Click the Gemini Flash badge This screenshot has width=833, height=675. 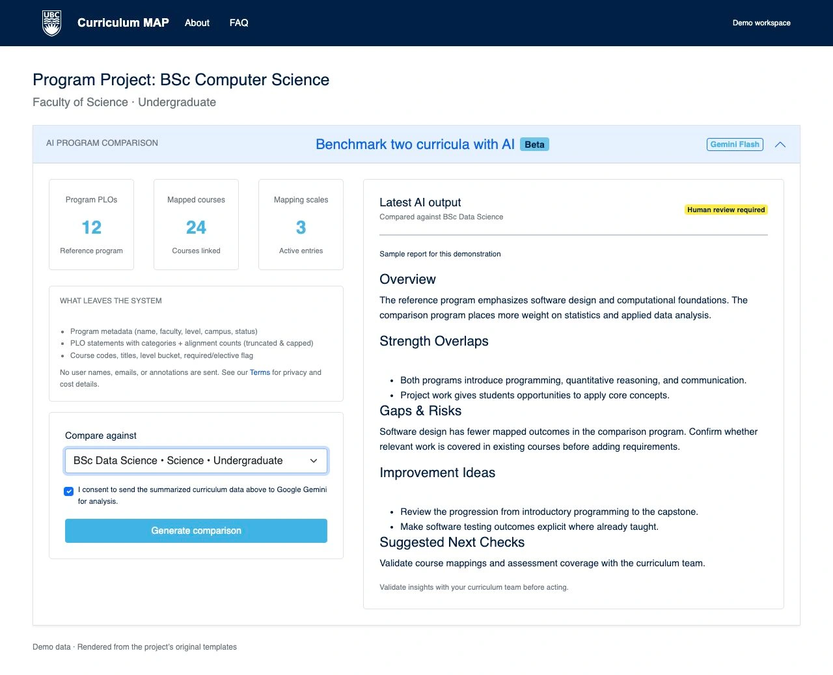point(735,145)
